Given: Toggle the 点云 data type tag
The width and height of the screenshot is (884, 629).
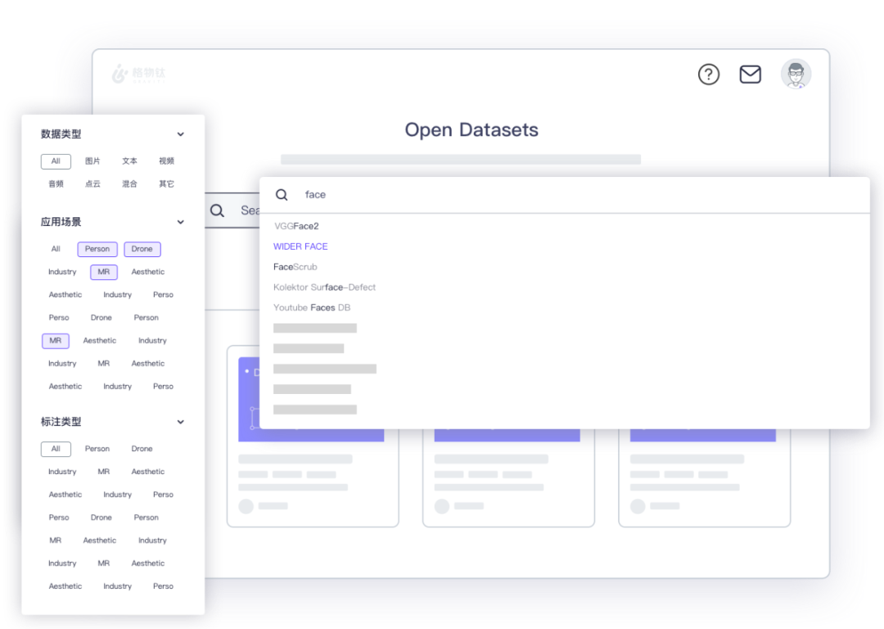Looking at the screenshot, I should [x=92, y=184].
